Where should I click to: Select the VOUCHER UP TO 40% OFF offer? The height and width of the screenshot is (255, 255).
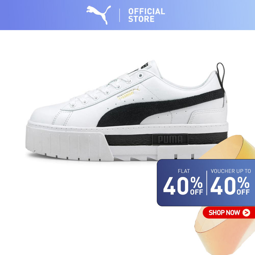pos(230,182)
